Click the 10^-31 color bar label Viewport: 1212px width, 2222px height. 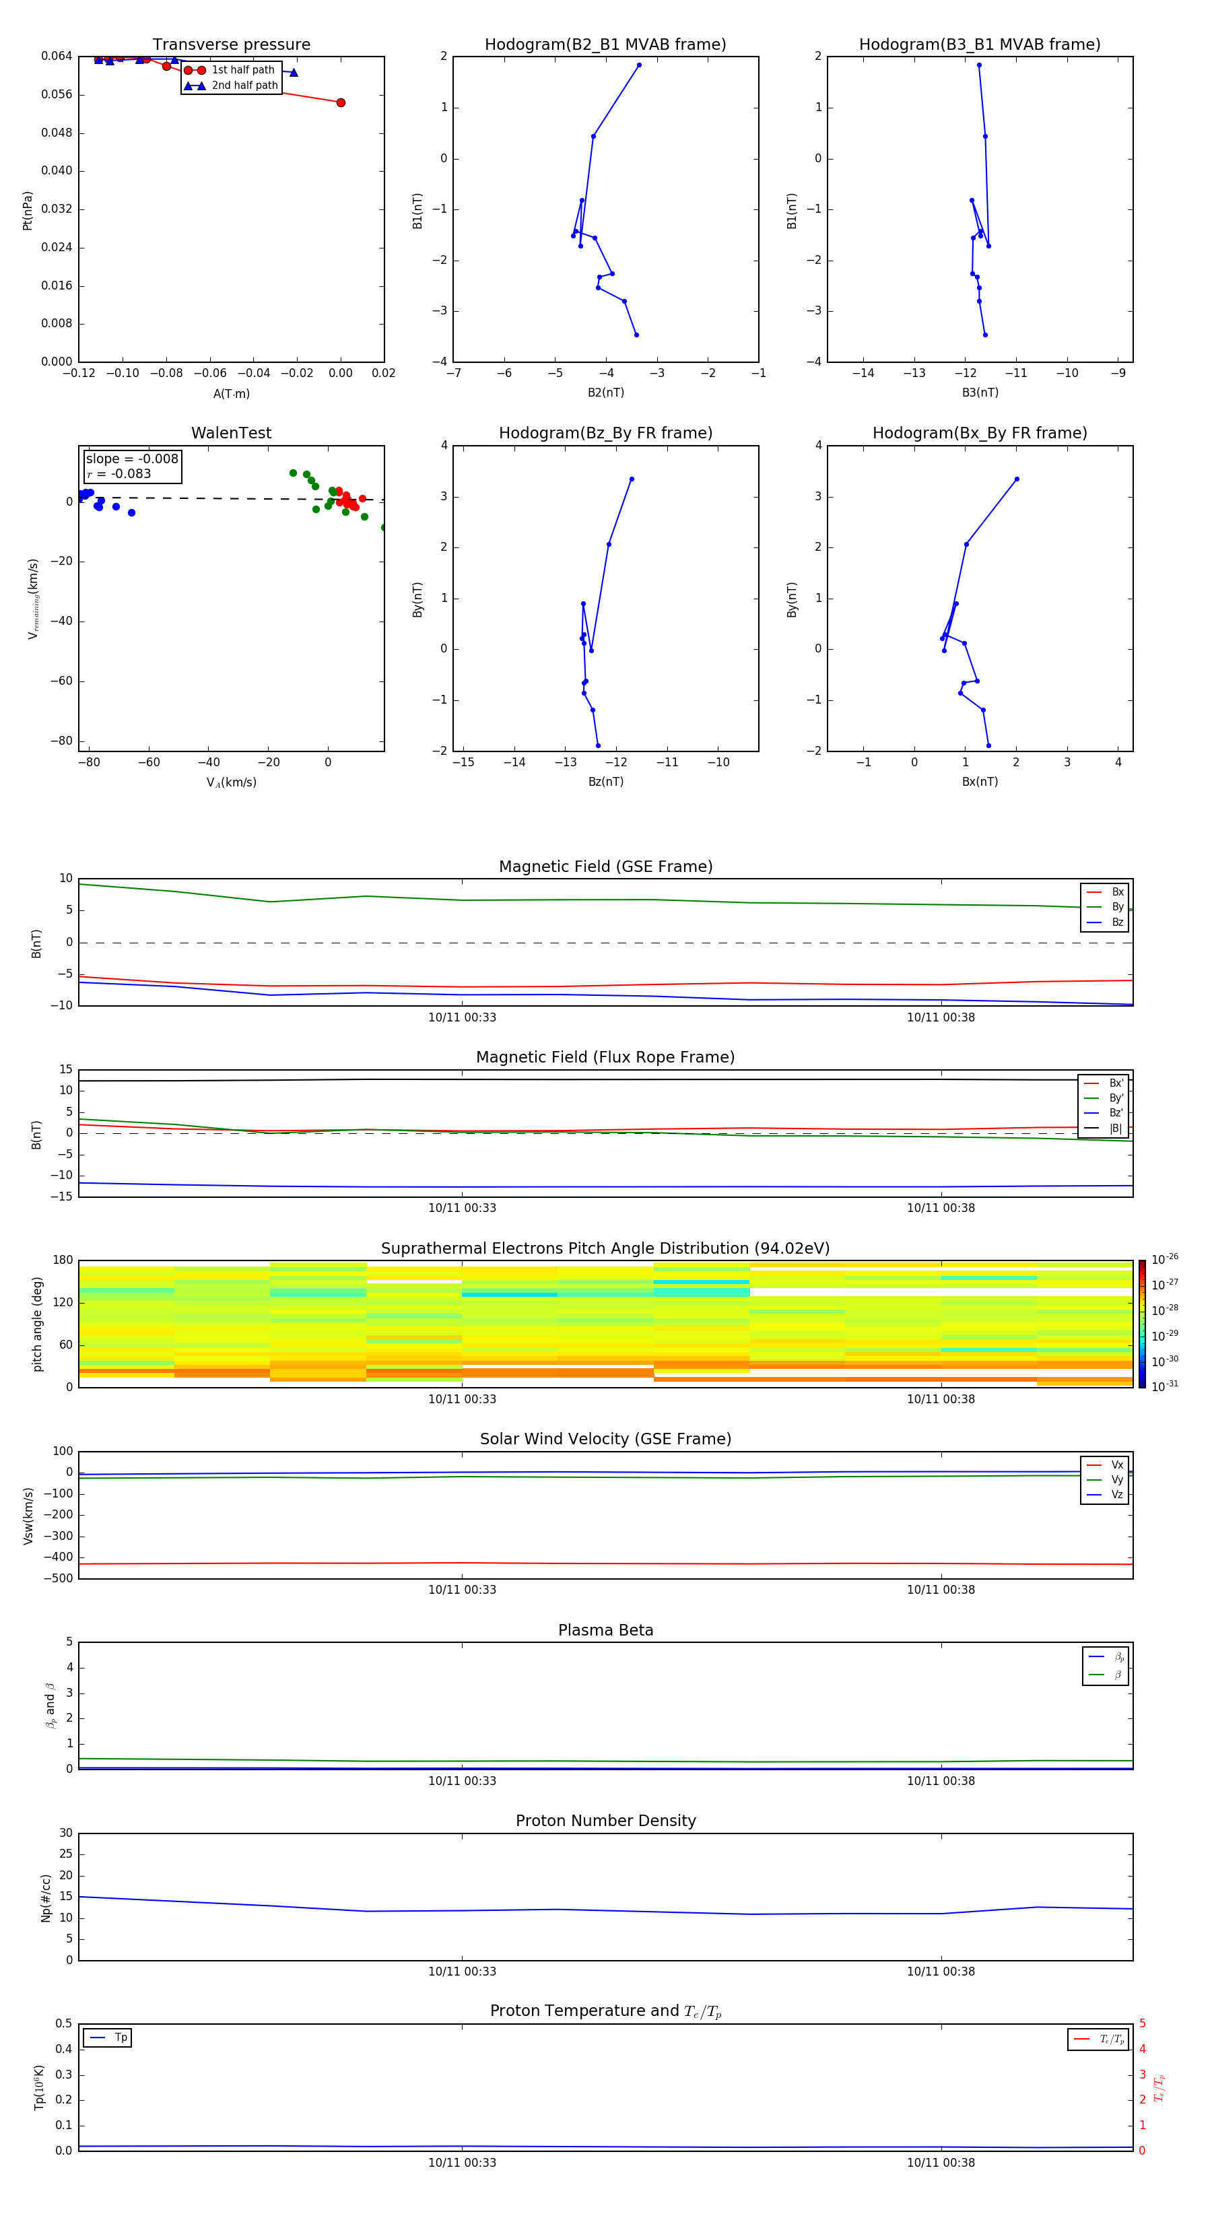(1165, 1386)
